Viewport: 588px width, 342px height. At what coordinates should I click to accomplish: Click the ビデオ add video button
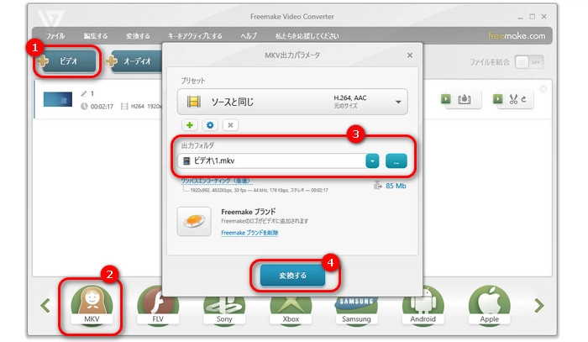click(x=67, y=61)
